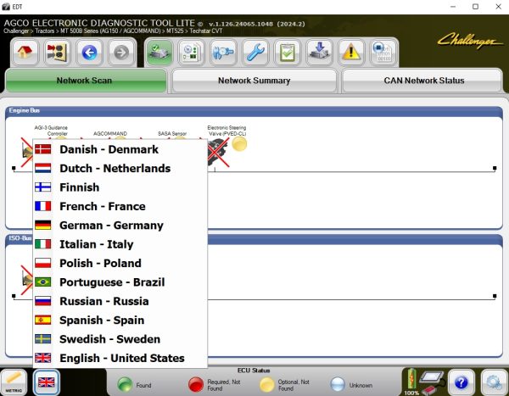The image size is (509, 396).
Task: Click the ECU Status legend title
Action: (x=254, y=371)
